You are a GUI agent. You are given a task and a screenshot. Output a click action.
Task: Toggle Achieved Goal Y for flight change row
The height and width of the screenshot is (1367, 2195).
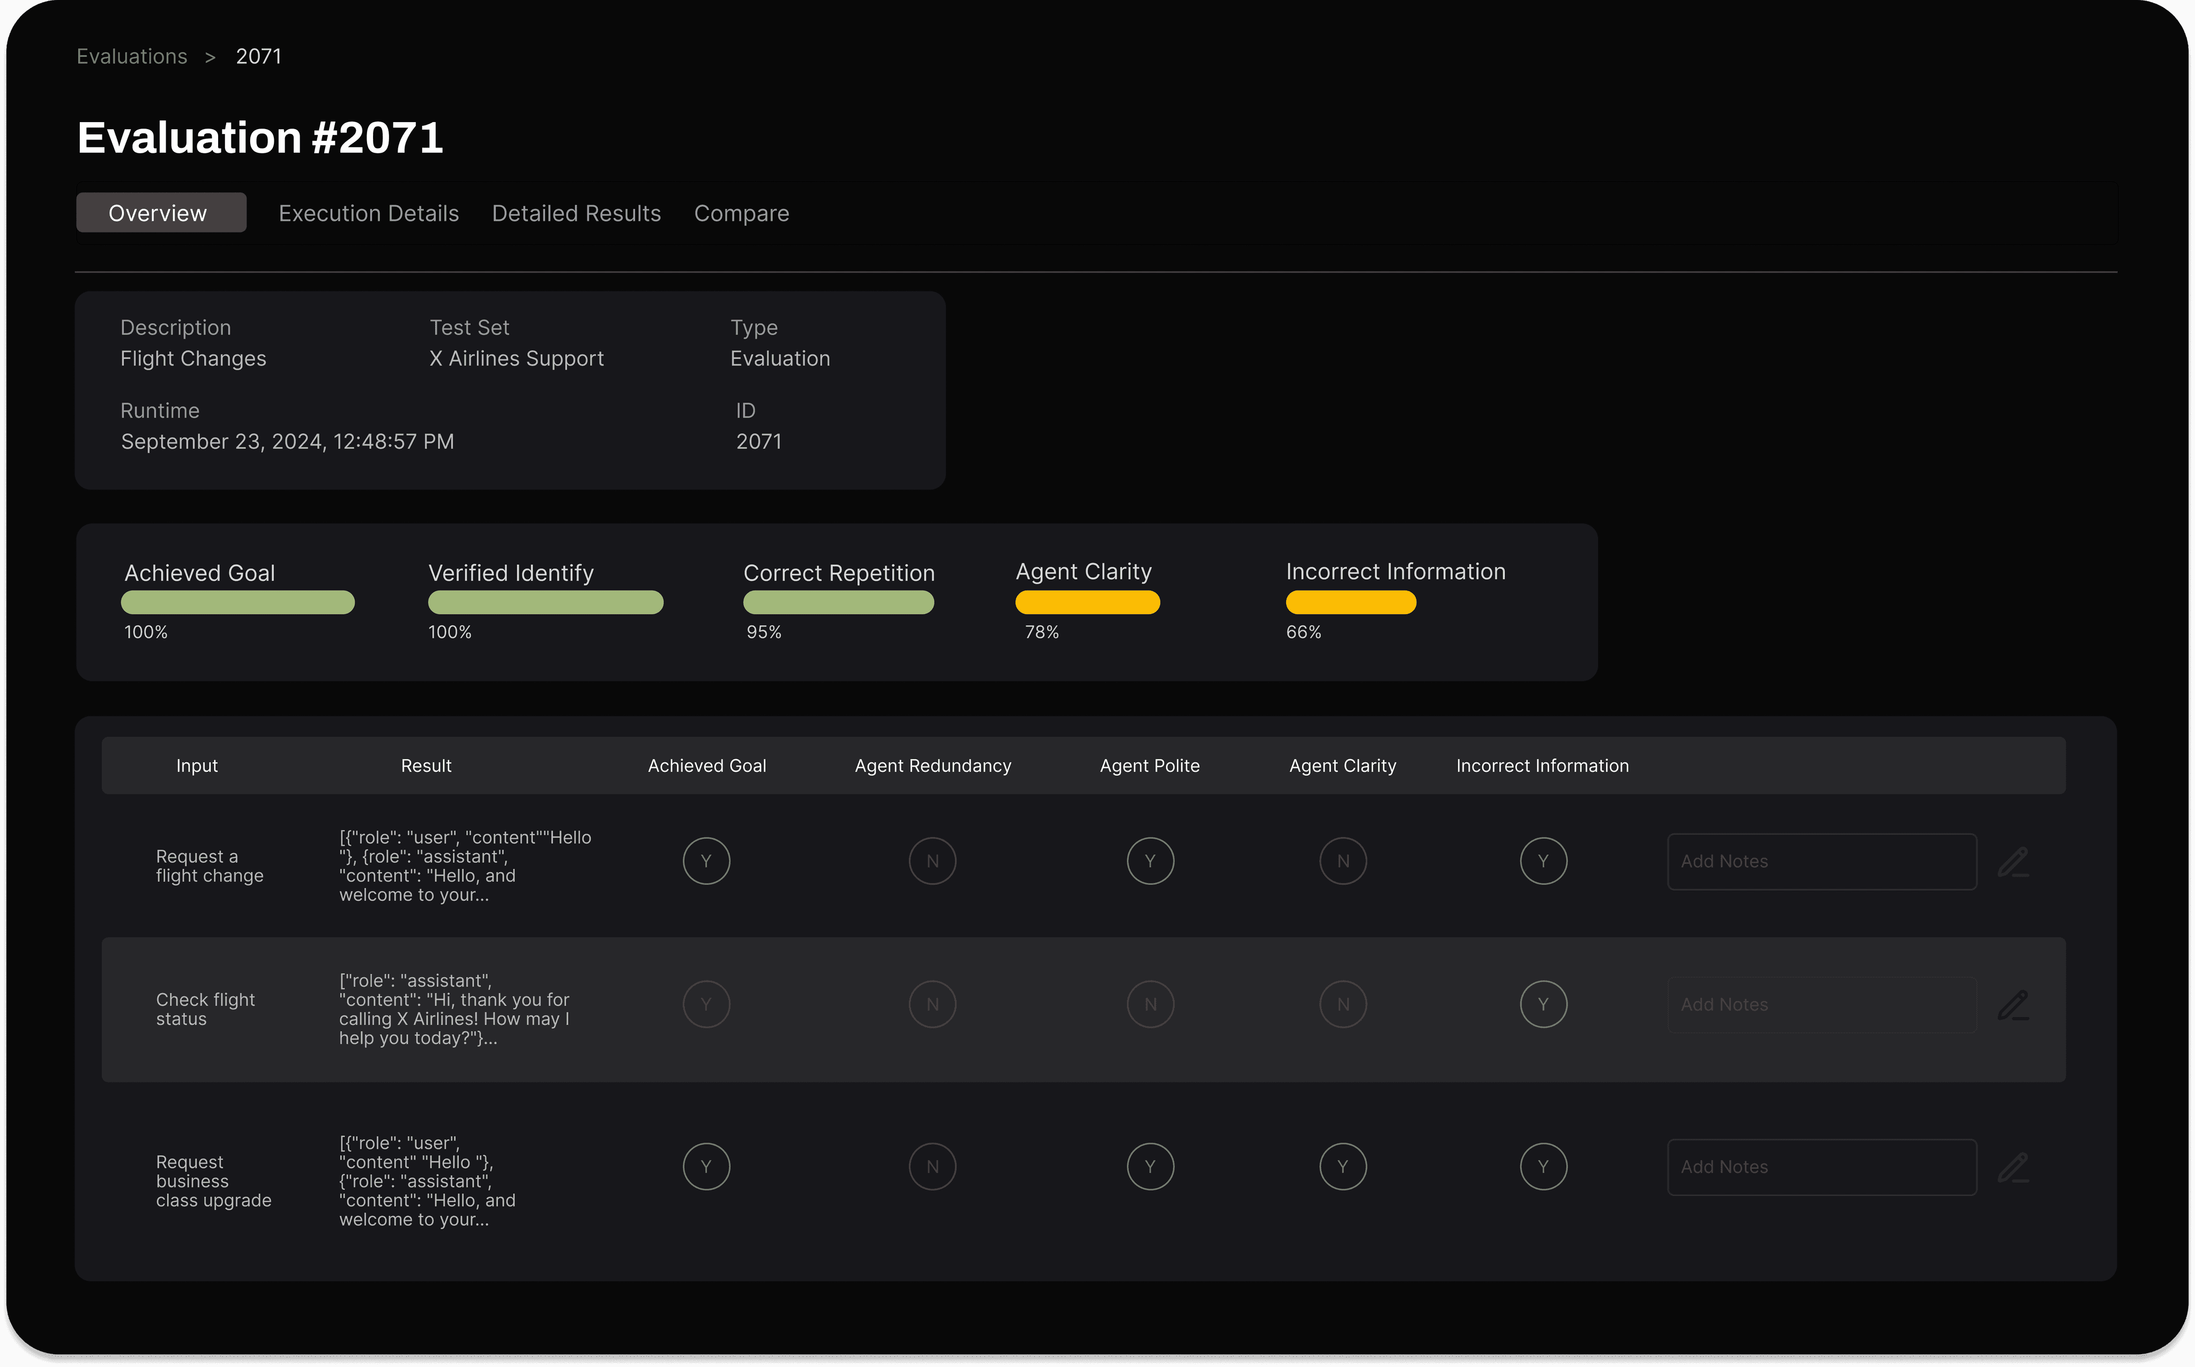pos(706,861)
